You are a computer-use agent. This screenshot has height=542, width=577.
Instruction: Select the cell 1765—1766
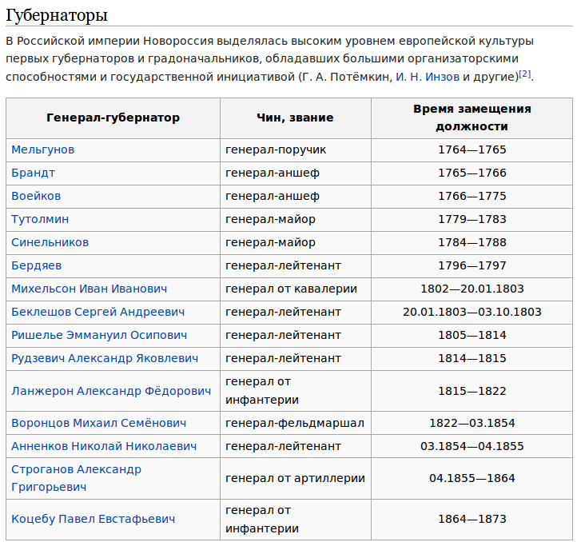[472, 173]
